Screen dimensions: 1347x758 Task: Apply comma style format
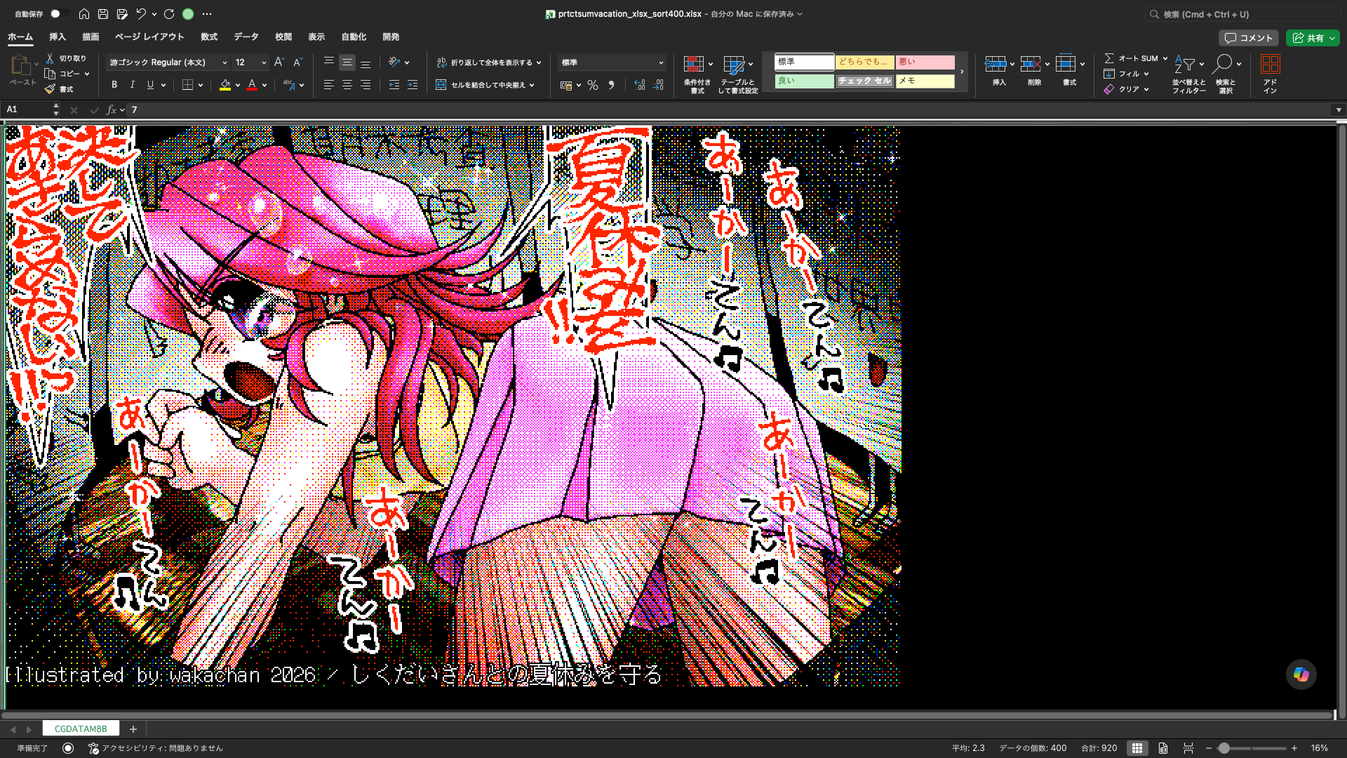[x=611, y=85]
